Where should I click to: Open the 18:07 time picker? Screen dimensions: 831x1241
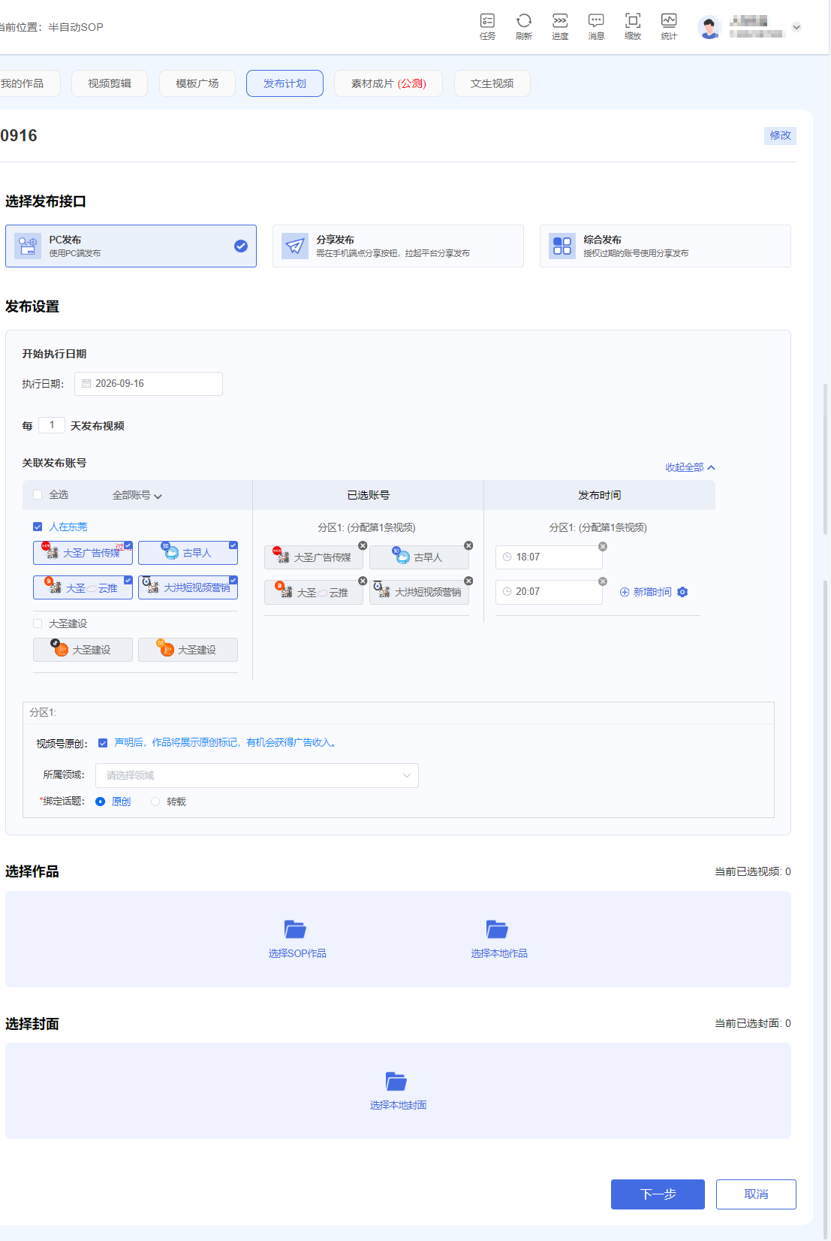tap(549, 557)
